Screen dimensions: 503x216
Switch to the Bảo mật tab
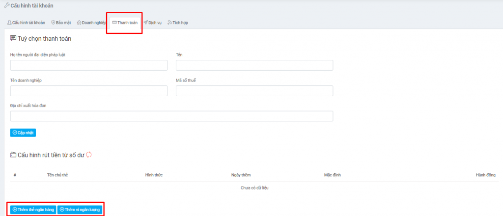(x=62, y=23)
